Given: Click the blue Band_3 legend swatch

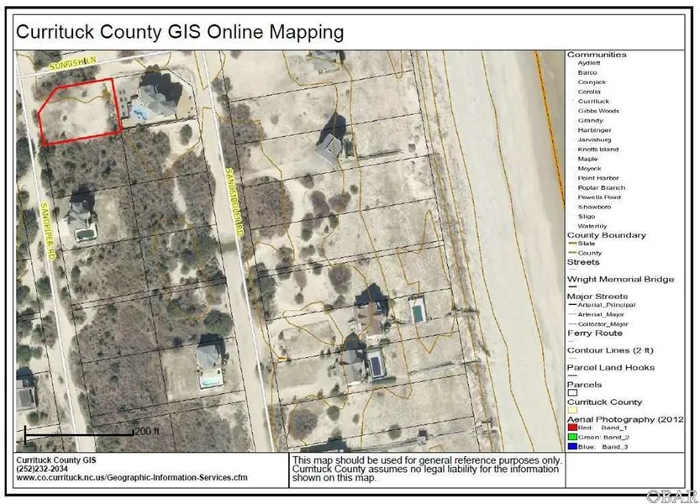Looking at the screenshot, I should pyautogui.click(x=573, y=446).
